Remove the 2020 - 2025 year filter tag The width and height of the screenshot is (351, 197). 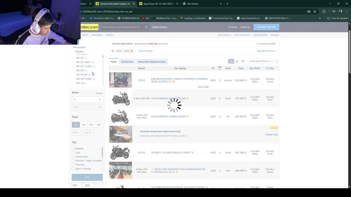[x=132, y=51]
